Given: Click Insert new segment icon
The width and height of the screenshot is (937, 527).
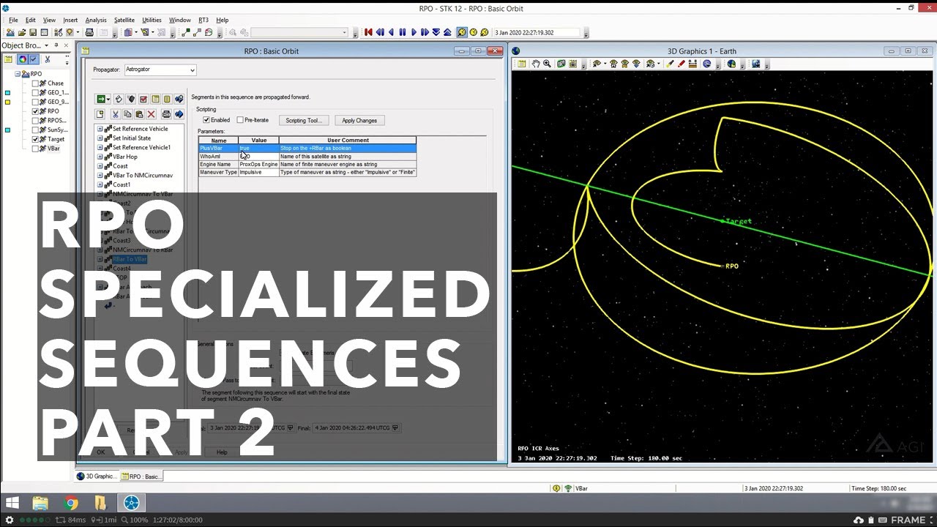Looking at the screenshot, I should pyautogui.click(x=100, y=114).
